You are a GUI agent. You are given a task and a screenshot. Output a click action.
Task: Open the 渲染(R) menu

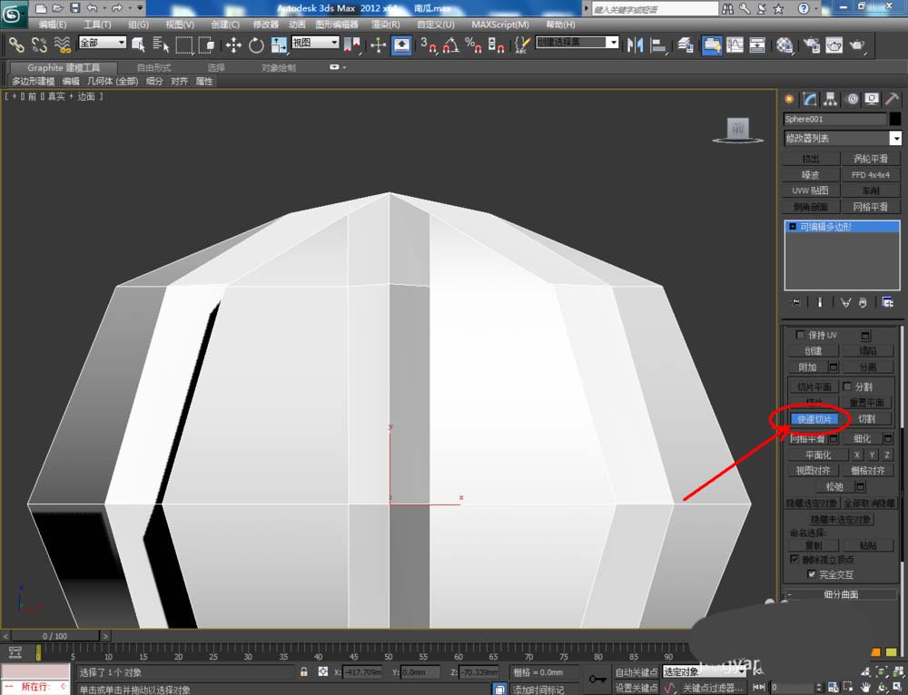pyautogui.click(x=386, y=24)
